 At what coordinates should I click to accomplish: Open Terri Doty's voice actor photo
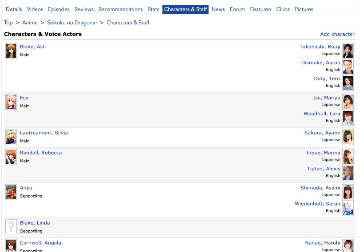click(x=348, y=83)
